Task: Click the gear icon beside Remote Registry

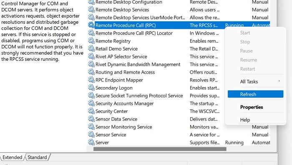Action: pos(91,41)
